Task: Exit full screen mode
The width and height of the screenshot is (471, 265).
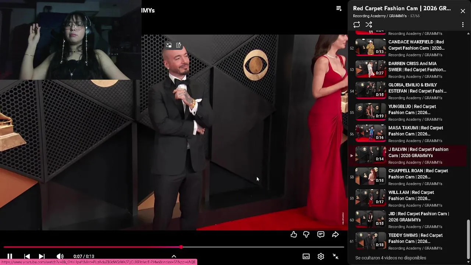Action: 336,257
